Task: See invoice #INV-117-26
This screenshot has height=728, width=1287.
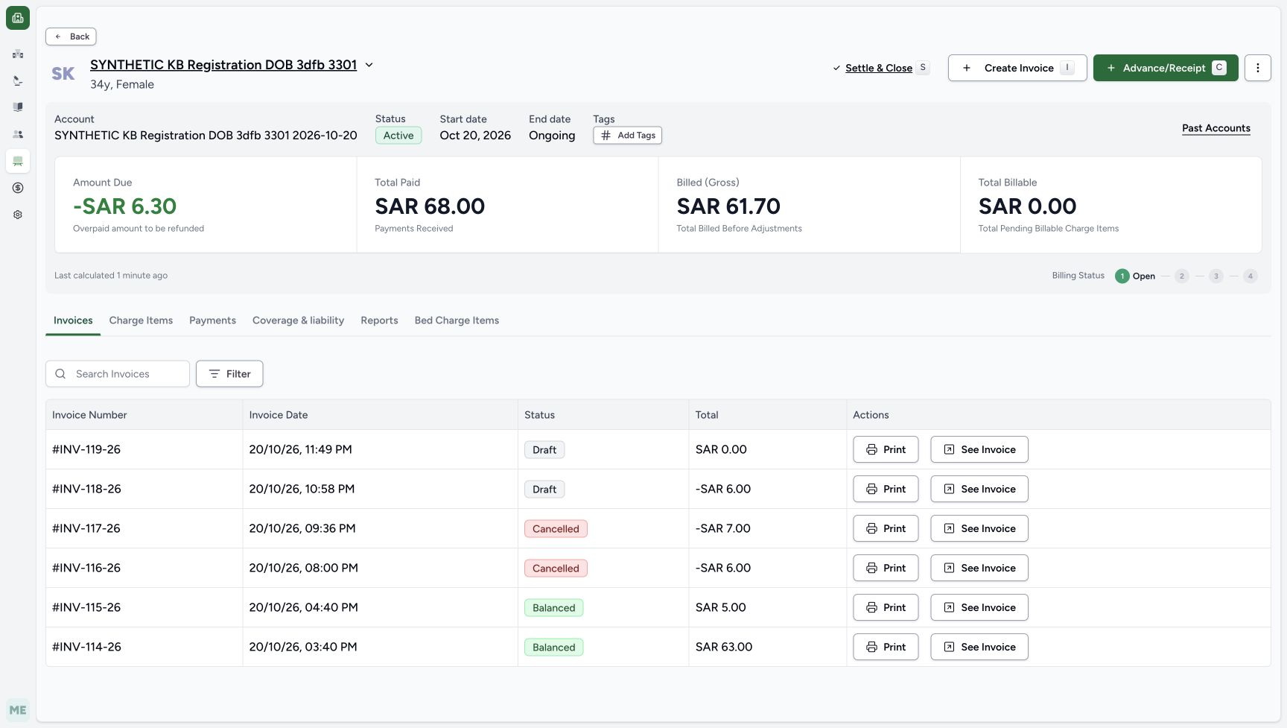Action: click(x=979, y=528)
